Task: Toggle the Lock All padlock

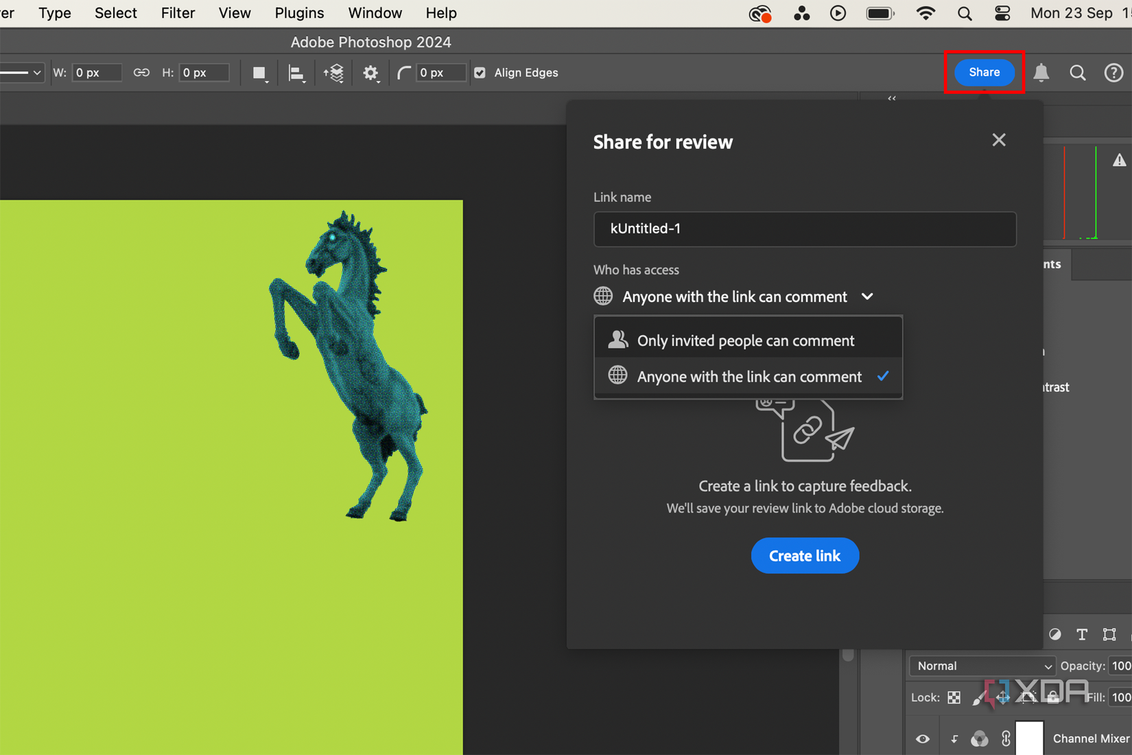Action: coord(1054,697)
